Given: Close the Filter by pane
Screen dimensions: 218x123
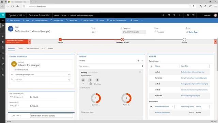Looking at the screenshot, I should pos(140,72).
